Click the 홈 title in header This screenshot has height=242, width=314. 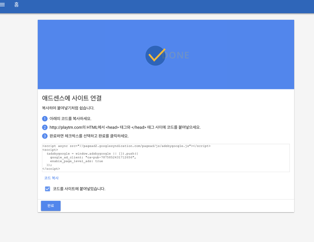click(x=16, y=4)
